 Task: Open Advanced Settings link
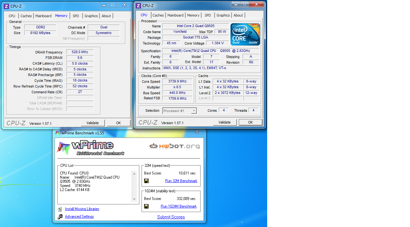pyautogui.click(x=79, y=216)
